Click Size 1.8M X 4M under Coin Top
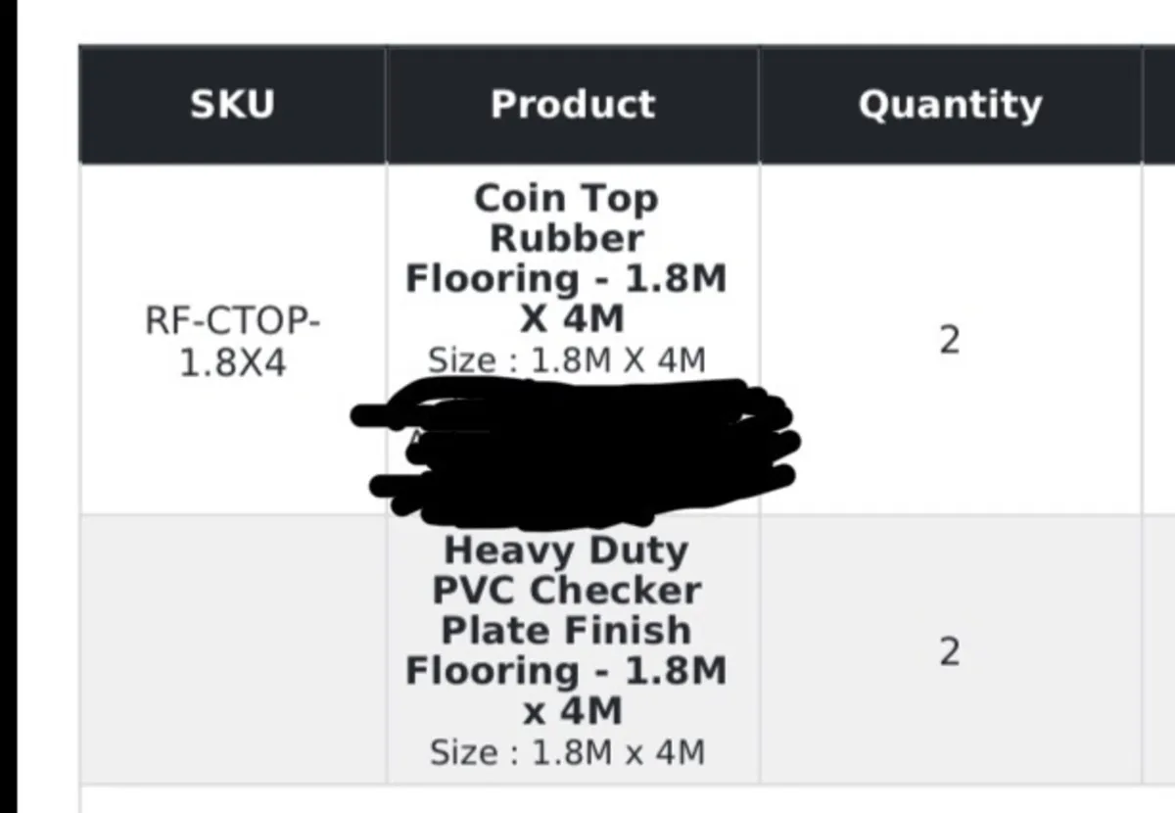The width and height of the screenshot is (1175, 813). click(x=567, y=360)
